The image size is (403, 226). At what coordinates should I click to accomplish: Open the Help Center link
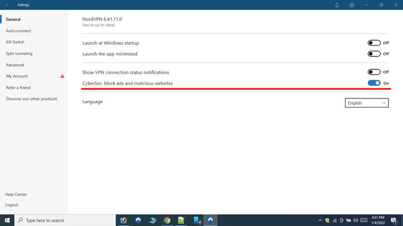(16, 194)
